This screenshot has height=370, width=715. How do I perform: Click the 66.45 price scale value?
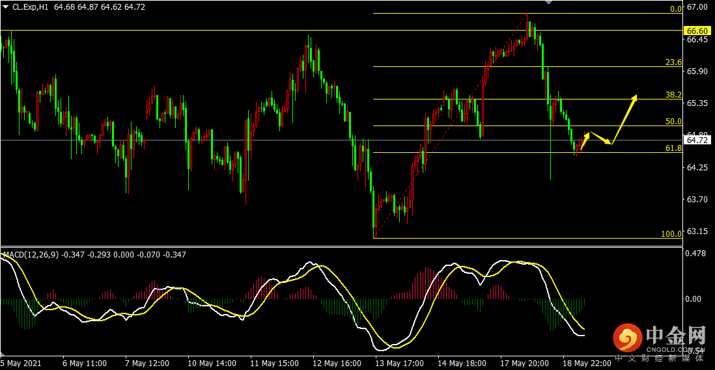(697, 39)
